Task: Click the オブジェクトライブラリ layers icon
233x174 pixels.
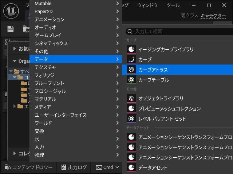Action: [131, 98]
